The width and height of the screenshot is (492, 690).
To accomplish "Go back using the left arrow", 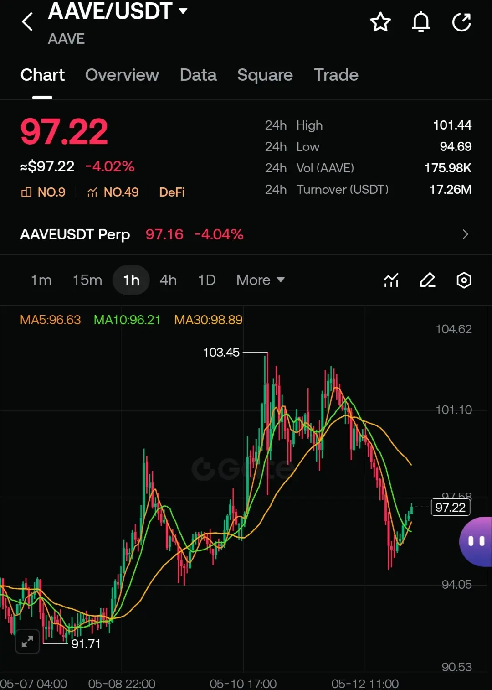I will 27,21.
